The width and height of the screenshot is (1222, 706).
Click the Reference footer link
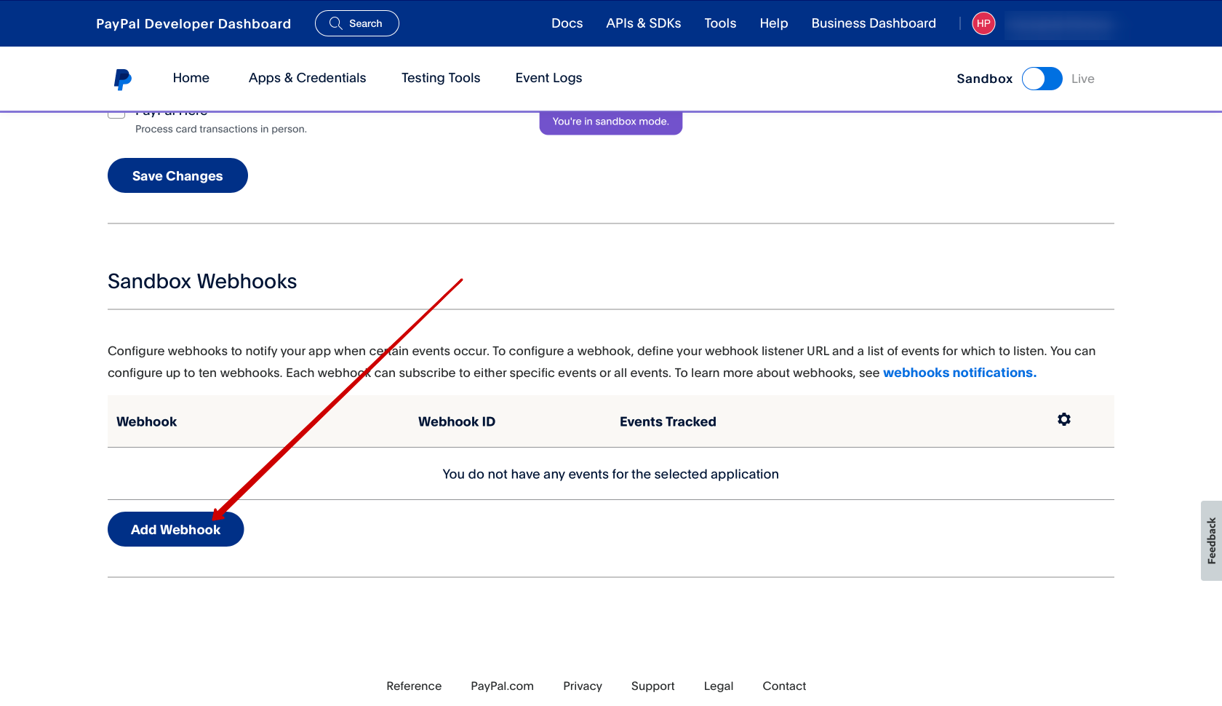[414, 686]
